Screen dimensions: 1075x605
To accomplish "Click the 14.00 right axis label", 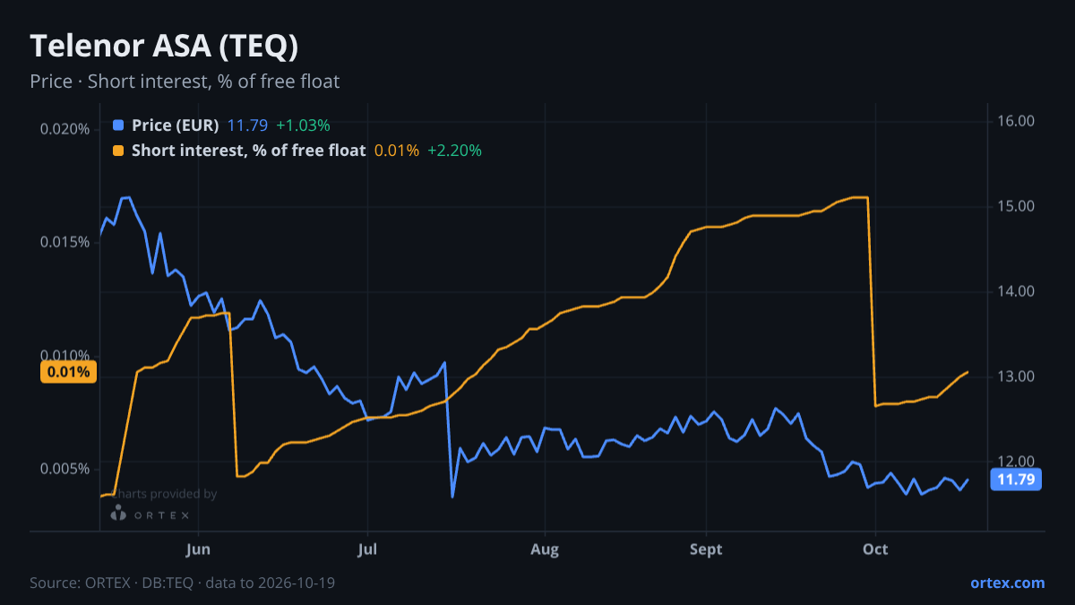I will point(1017,291).
